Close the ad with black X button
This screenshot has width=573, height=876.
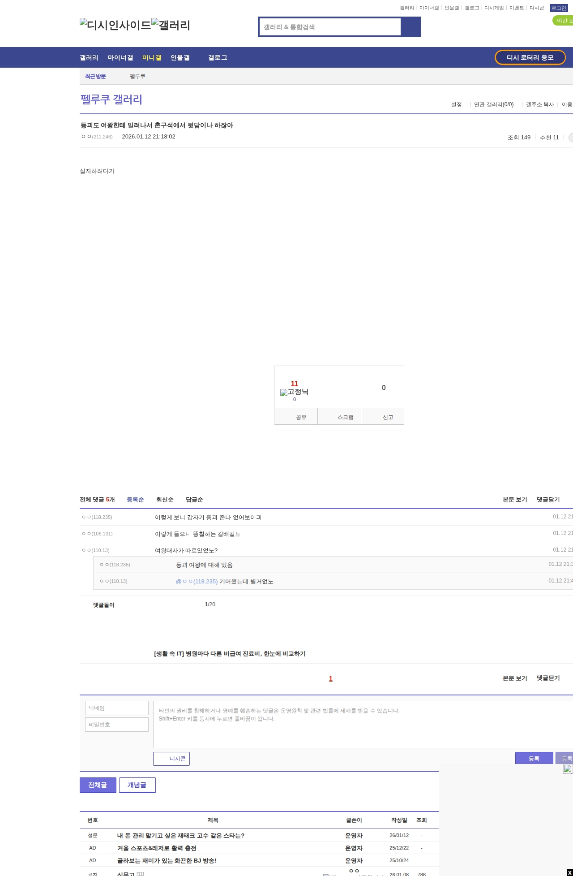click(569, 872)
